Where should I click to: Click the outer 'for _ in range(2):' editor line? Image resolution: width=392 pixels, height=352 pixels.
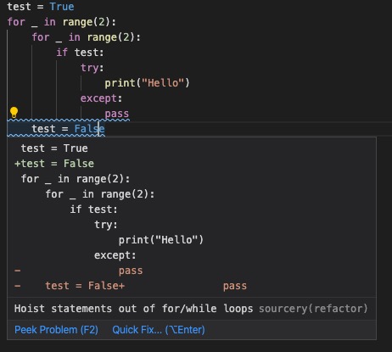point(61,22)
